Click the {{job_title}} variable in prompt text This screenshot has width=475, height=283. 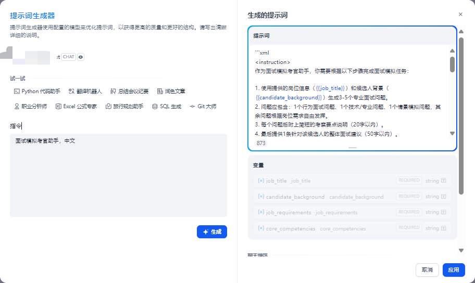click(330, 88)
